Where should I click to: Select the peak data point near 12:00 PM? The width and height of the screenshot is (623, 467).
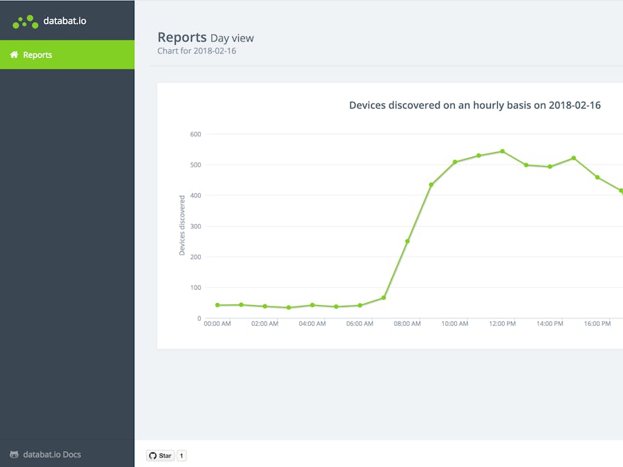502,150
